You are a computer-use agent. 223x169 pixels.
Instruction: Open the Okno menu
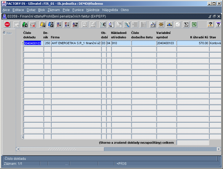click(x=125, y=10)
